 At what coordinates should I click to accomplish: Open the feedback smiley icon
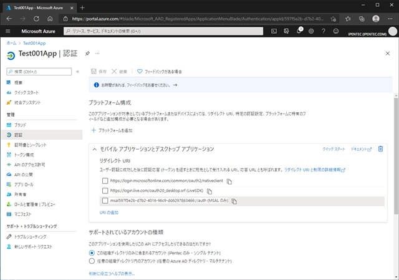[336, 31]
